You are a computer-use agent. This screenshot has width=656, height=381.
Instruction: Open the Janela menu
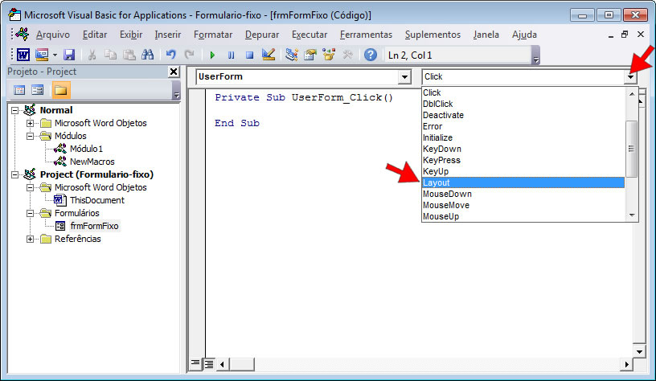point(486,35)
